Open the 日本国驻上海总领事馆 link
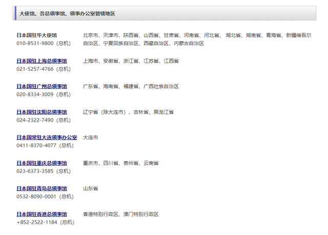Viewport: 328px width, 235px height. 42,61
